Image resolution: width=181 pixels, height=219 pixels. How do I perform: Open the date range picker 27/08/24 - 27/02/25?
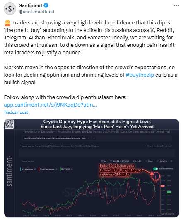[120, 161]
